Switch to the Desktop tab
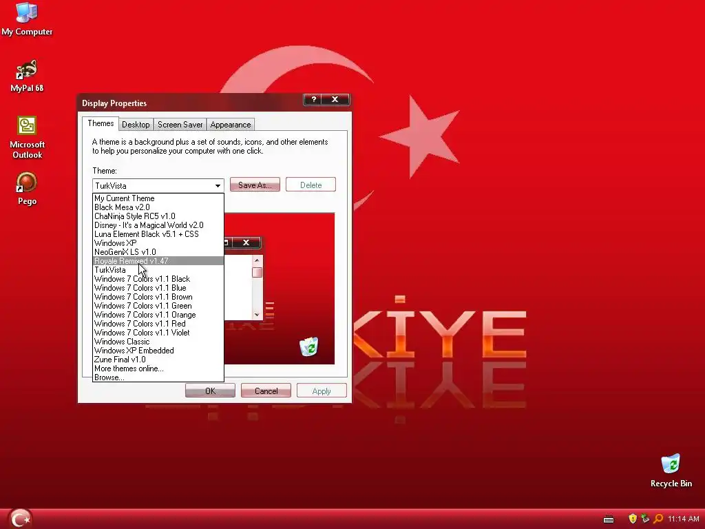 (136, 125)
